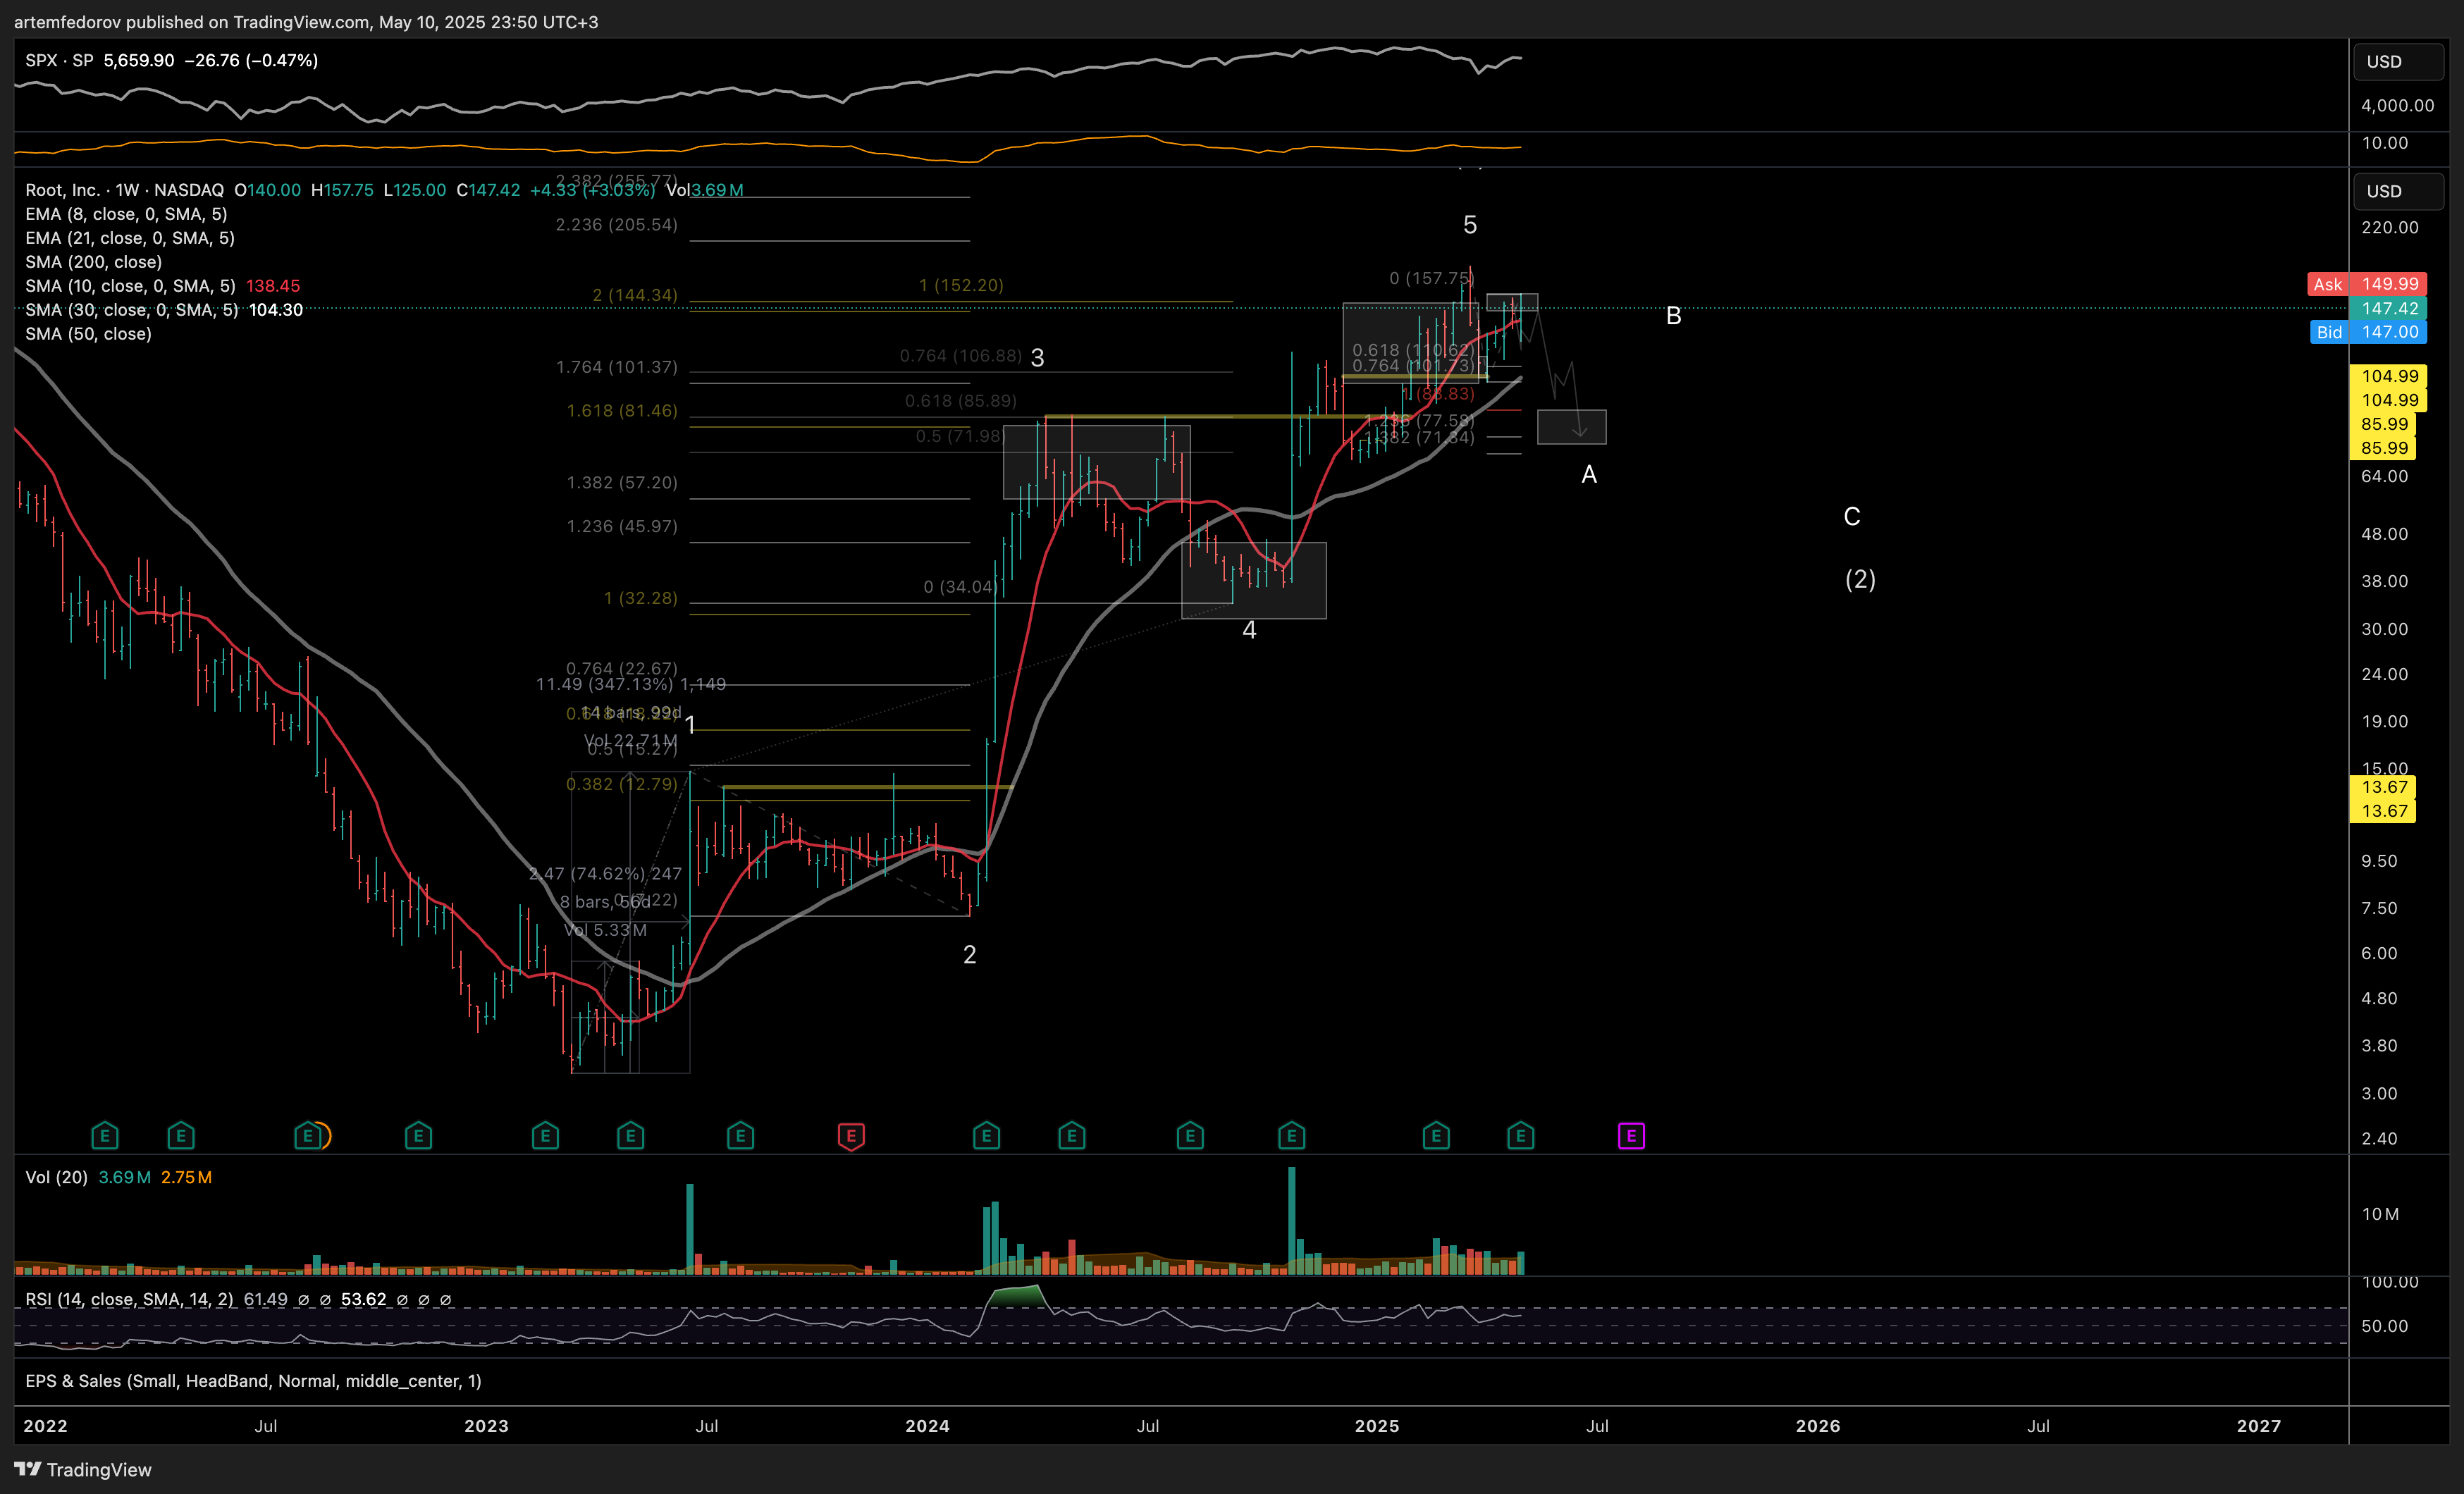Click the RSI value 61.49 in legend
Image resolution: width=2464 pixels, height=1494 pixels.
(266, 1299)
